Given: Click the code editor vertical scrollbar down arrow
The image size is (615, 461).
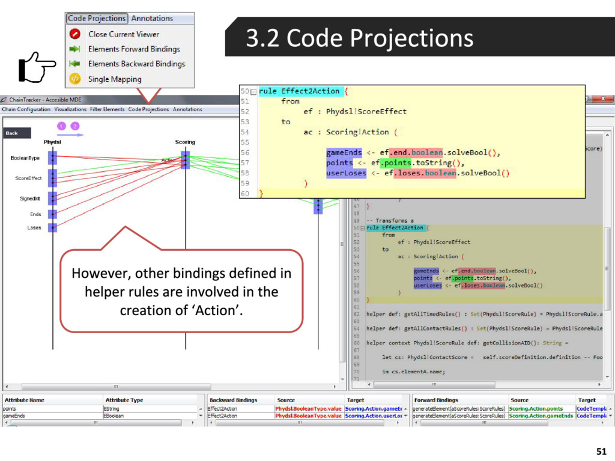Looking at the screenshot, I should tap(607, 377).
